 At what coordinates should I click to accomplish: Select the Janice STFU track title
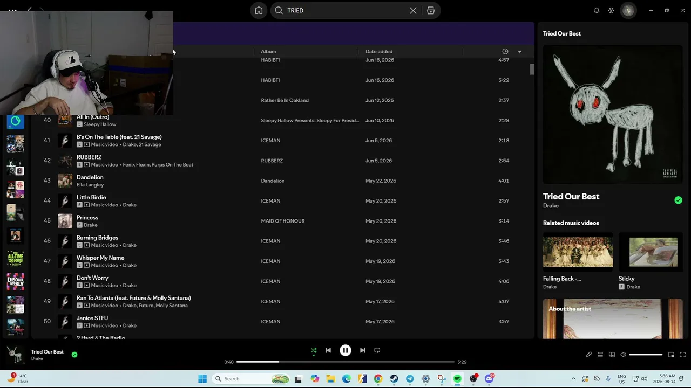[x=92, y=318]
